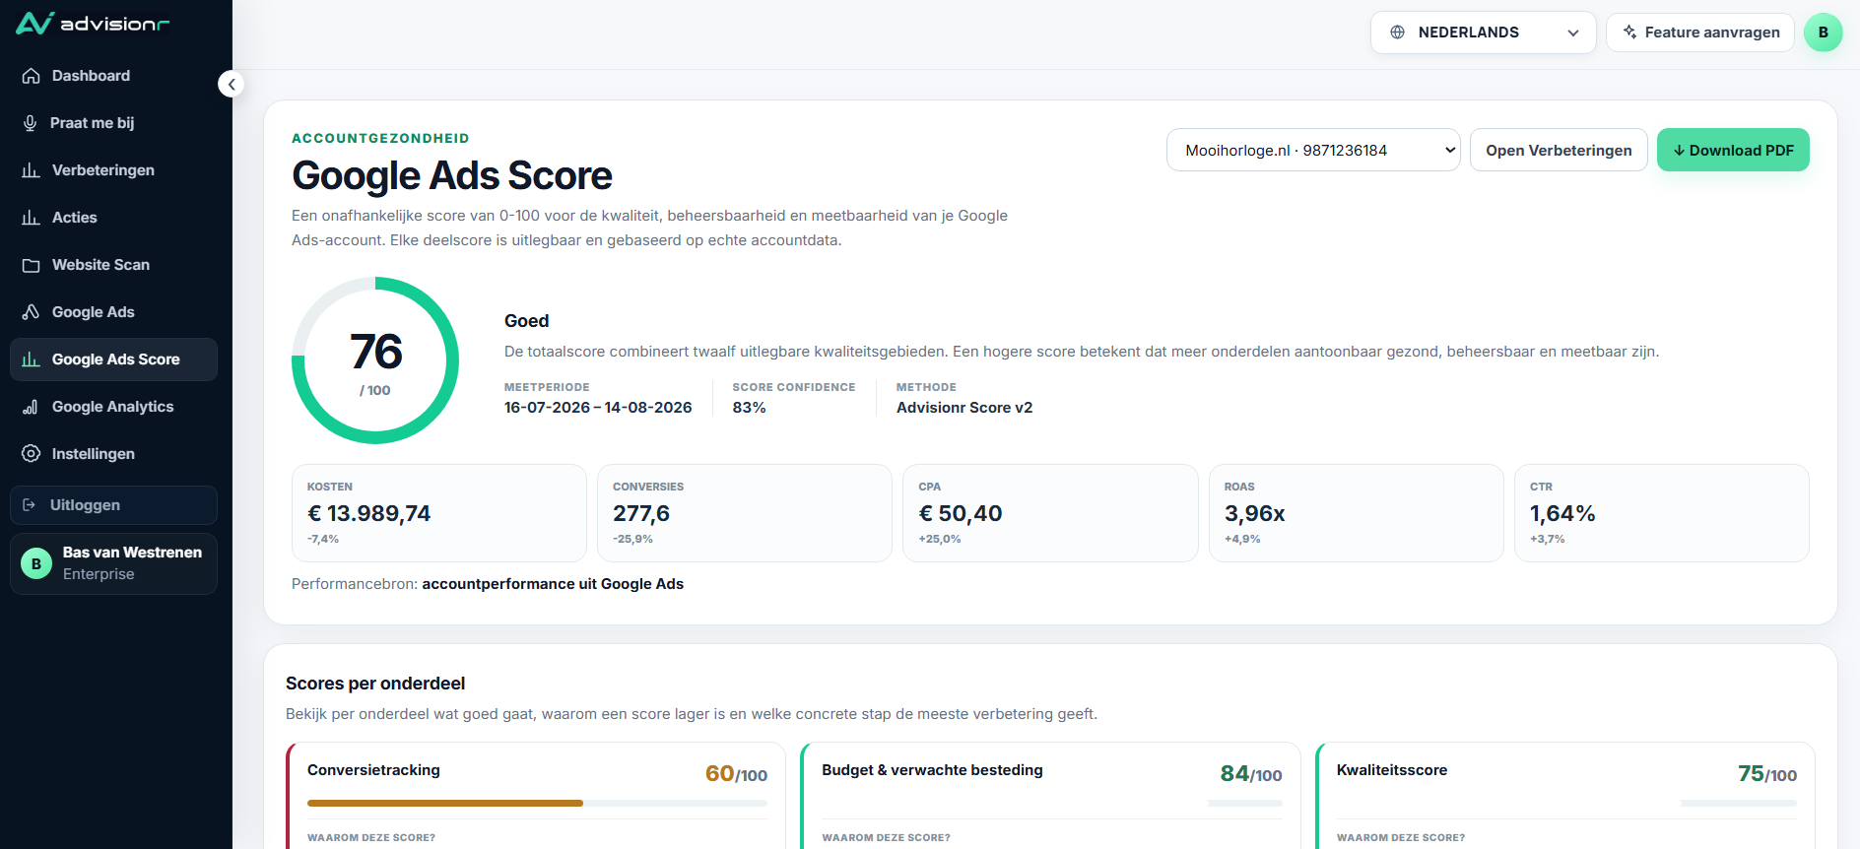Collapse the sidebar with the chevron button
Screen dimensions: 1860x849
pyautogui.click(x=231, y=84)
